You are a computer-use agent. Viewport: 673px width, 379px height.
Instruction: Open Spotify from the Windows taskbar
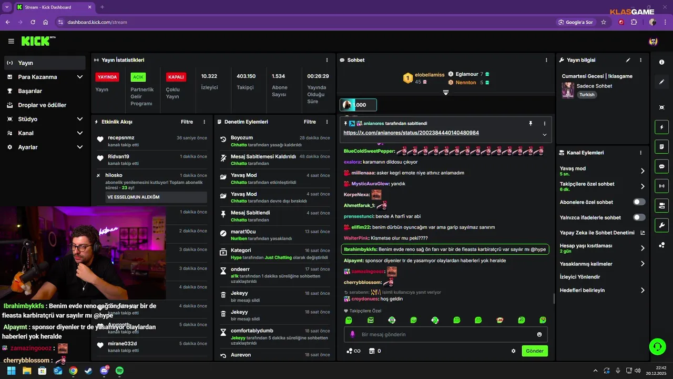click(x=119, y=371)
